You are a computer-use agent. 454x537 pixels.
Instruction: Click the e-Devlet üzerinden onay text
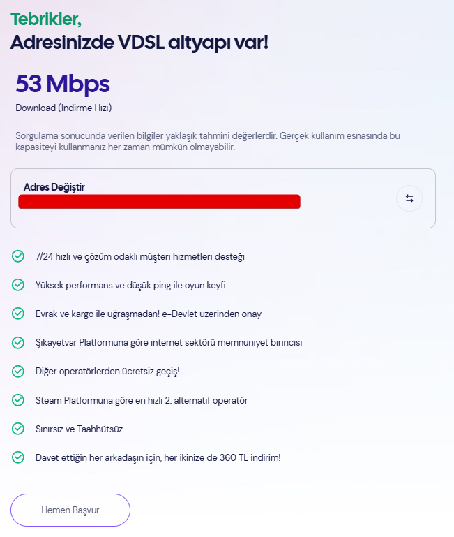pos(148,314)
